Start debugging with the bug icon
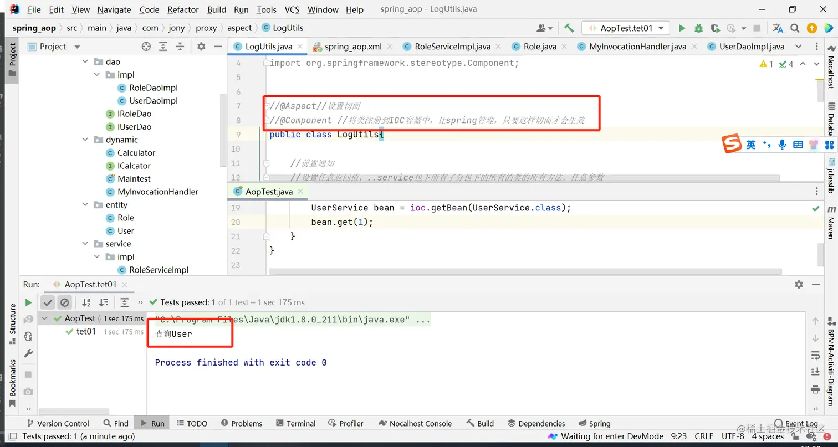 point(698,28)
